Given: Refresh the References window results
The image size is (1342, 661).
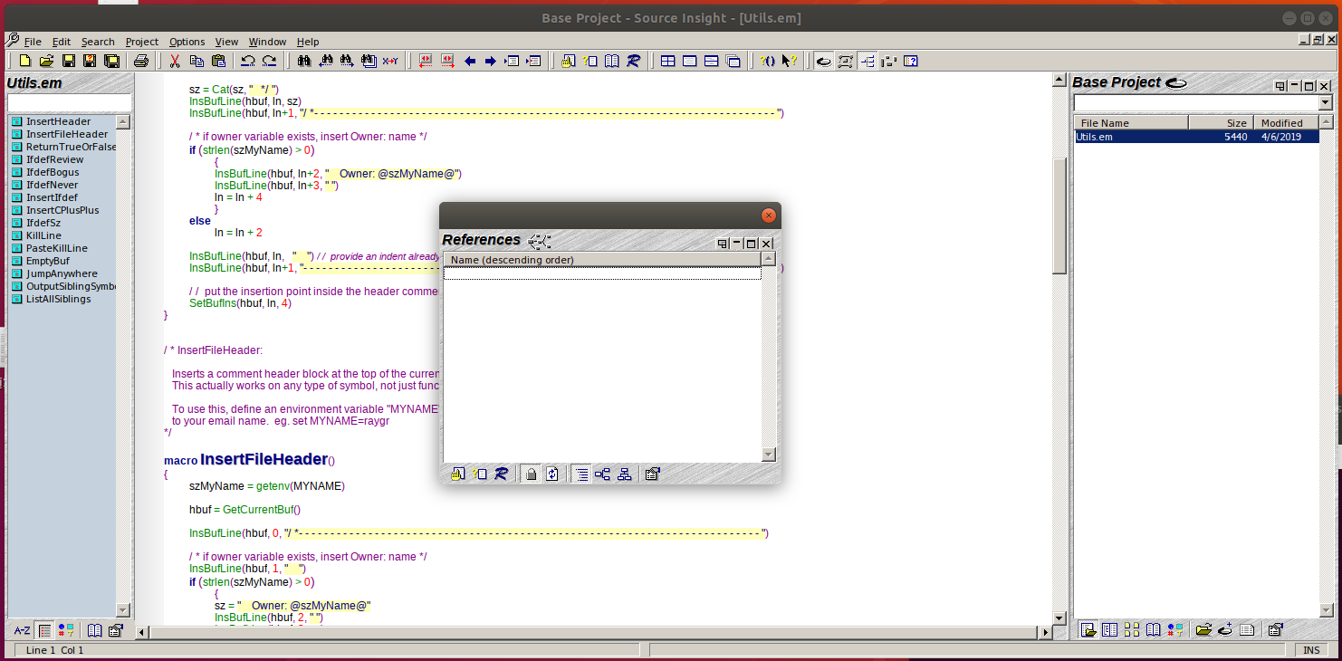Looking at the screenshot, I should click(x=551, y=473).
